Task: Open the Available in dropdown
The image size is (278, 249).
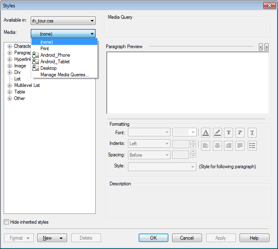Action: [x=63, y=21]
